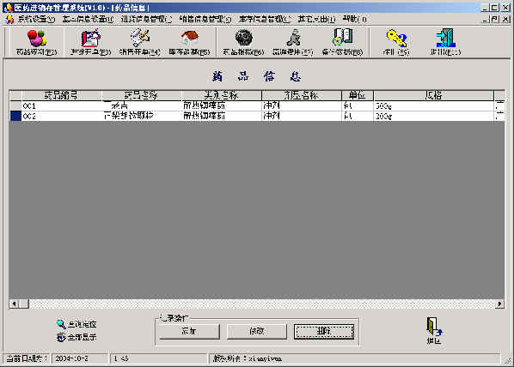Restore the inner child window

tap(494, 20)
